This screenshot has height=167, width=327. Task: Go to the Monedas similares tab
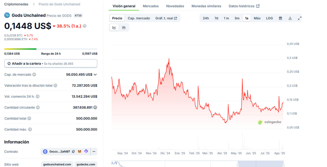click(x=206, y=6)
